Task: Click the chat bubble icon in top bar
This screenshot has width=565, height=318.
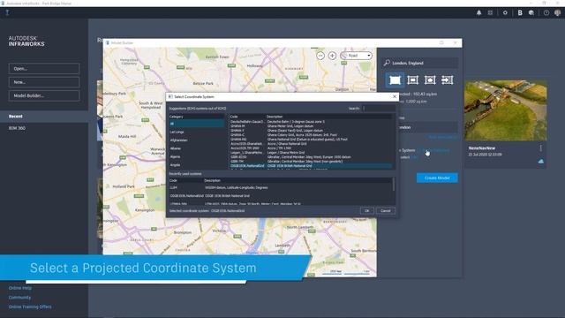Action: [531, 12]
